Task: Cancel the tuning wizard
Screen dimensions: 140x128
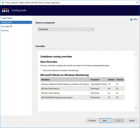Action: point(132,121)
